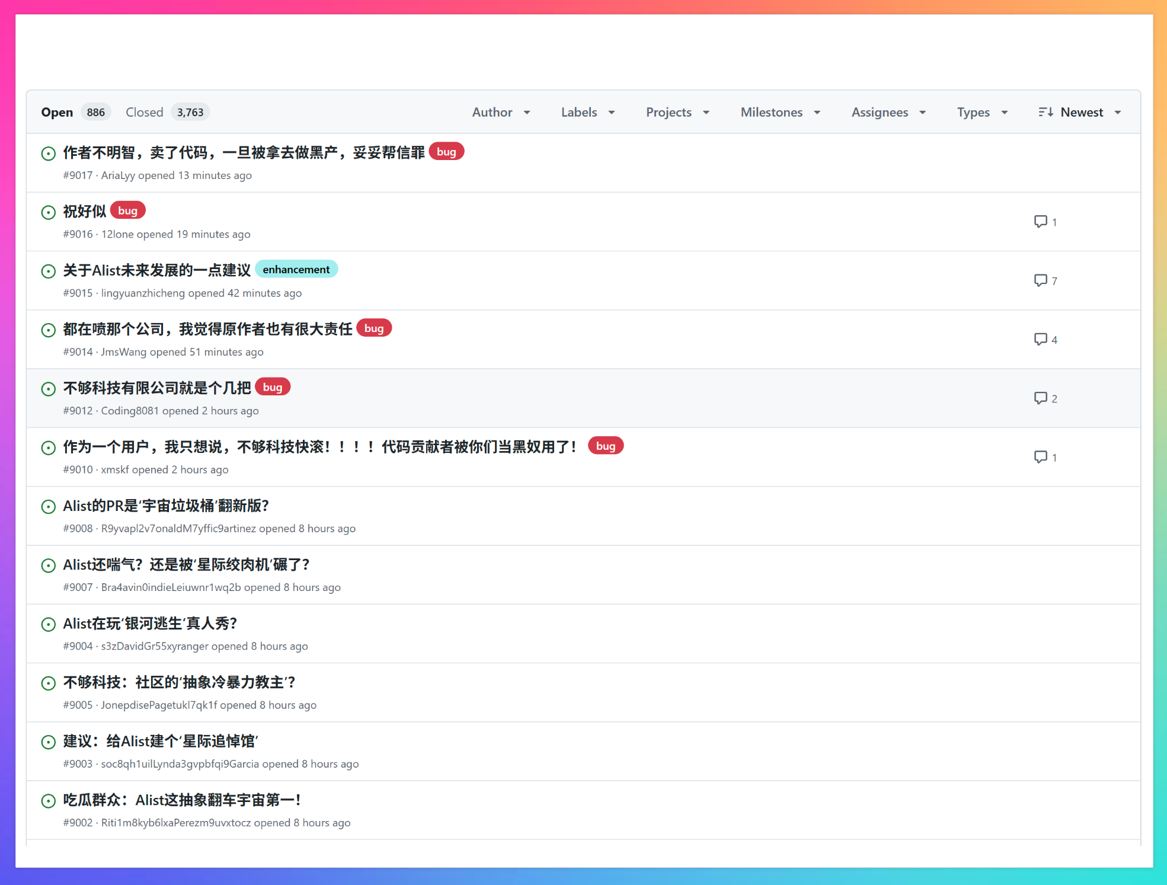
Task: Expand the Milestones filter menu
Action: pyautogui.click(x=779, y=111)
